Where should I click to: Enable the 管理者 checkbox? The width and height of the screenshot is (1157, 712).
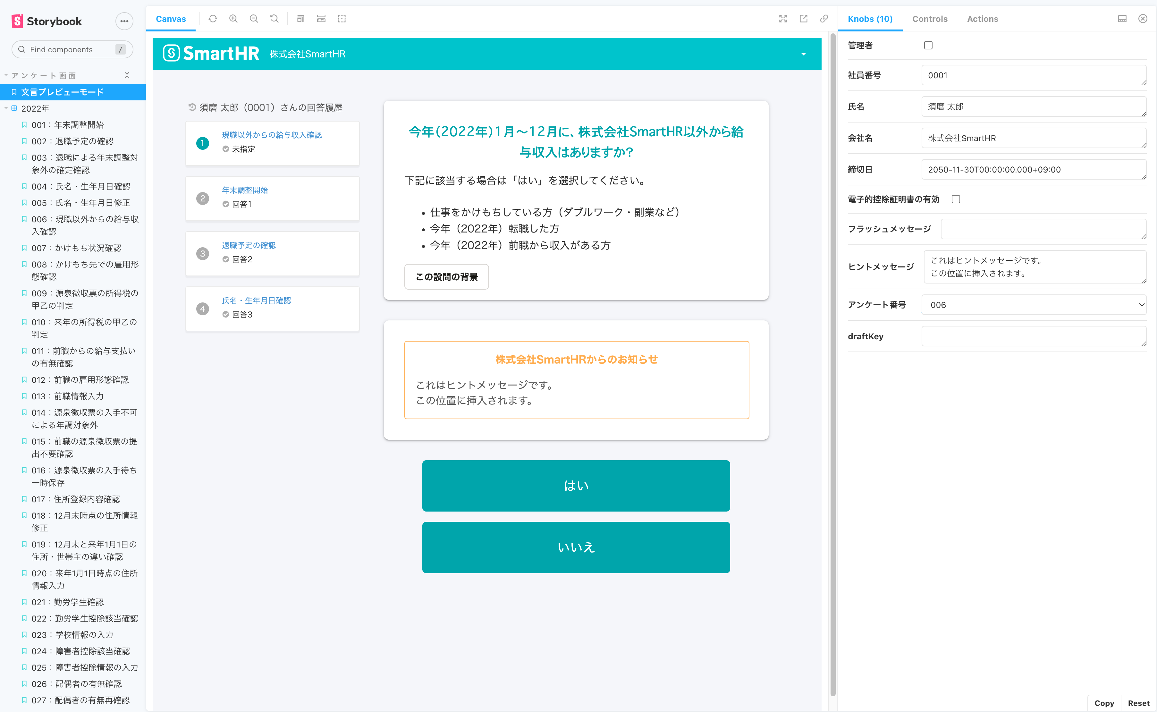928,45
